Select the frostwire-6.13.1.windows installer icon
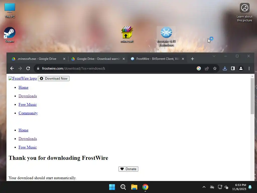 pyautogui.click(x=166, y=36)
